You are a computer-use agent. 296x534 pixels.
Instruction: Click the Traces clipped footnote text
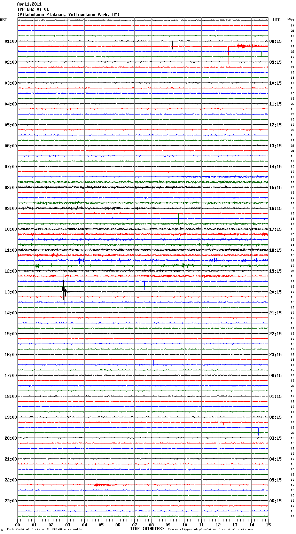[210, 529]
